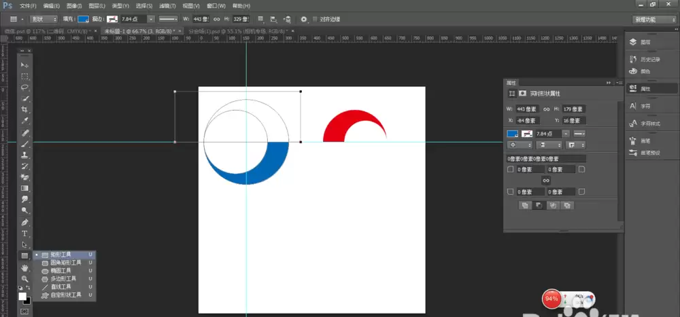Choose 多边形工具 from flyout menu
The height and width of the screenshot is (317, 680).
(64, 278)
